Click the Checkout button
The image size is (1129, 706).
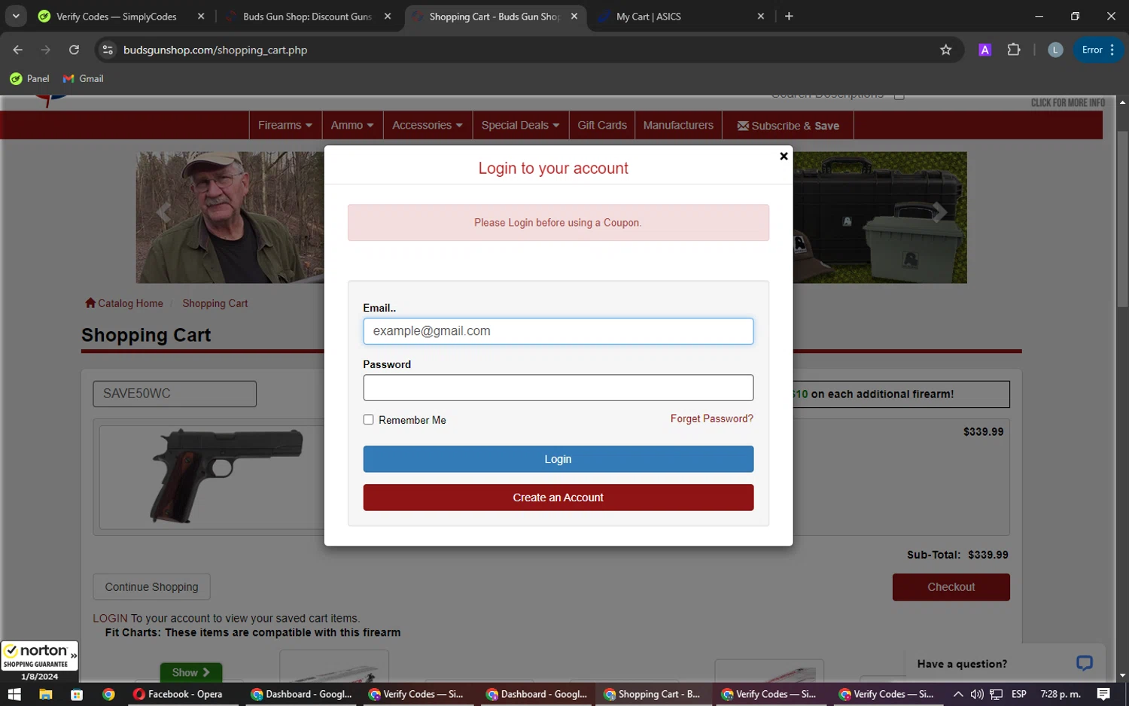point(951,587)
